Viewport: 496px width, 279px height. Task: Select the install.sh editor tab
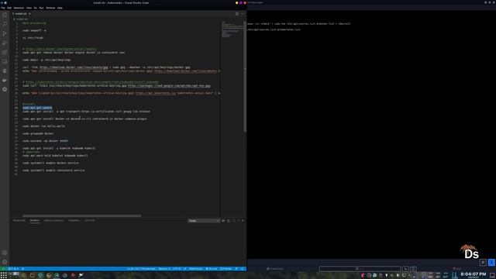click(x=21, y=14)
